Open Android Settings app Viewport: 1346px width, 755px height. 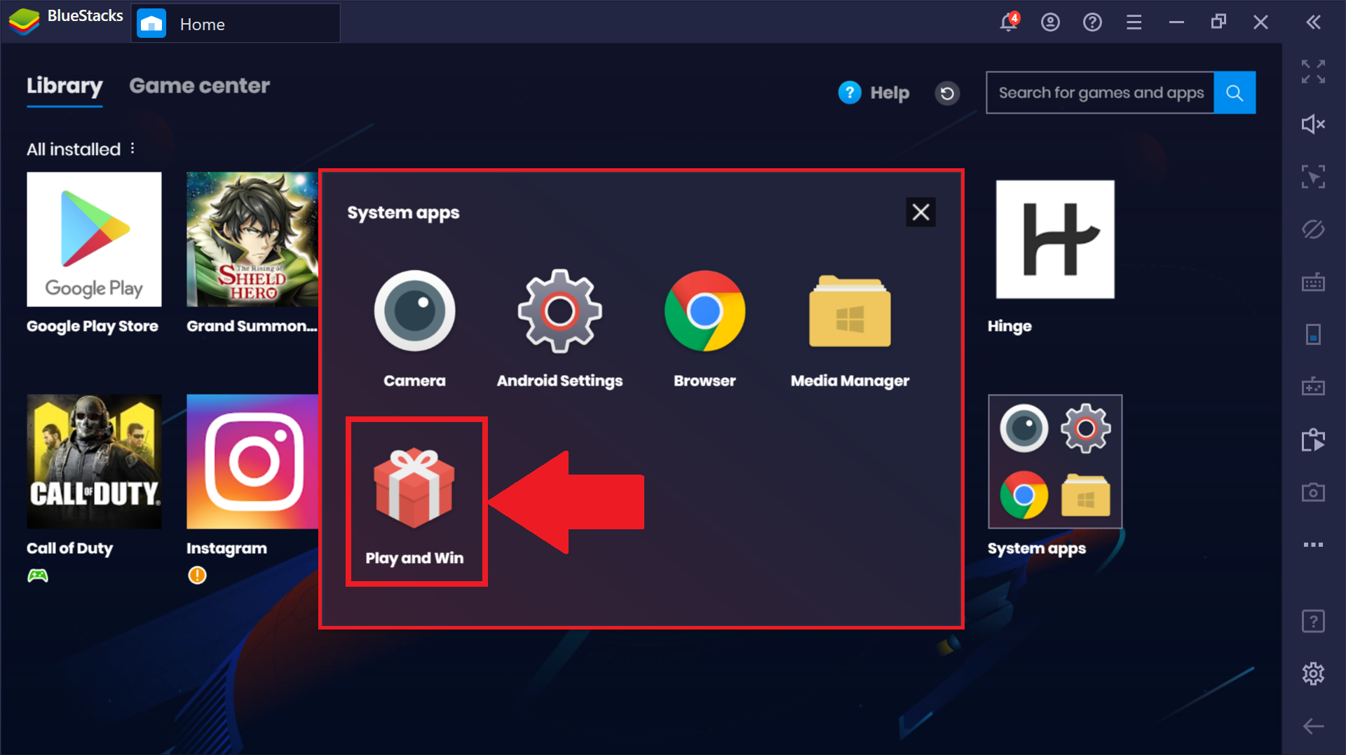[x=559, y=311]
